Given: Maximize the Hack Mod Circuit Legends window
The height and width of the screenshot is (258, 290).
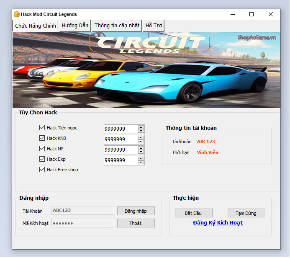Looking at the screenshot, I should click(x=252, y=14).
